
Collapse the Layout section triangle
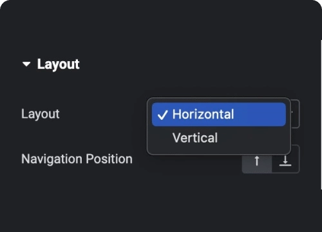[x=26, y=64]
